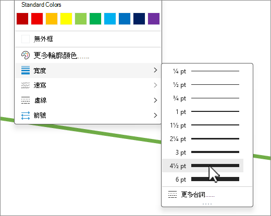This screenshot has width=271, height=216.
Task: Click the 箭號 double arrow icon
Action: 26,116
